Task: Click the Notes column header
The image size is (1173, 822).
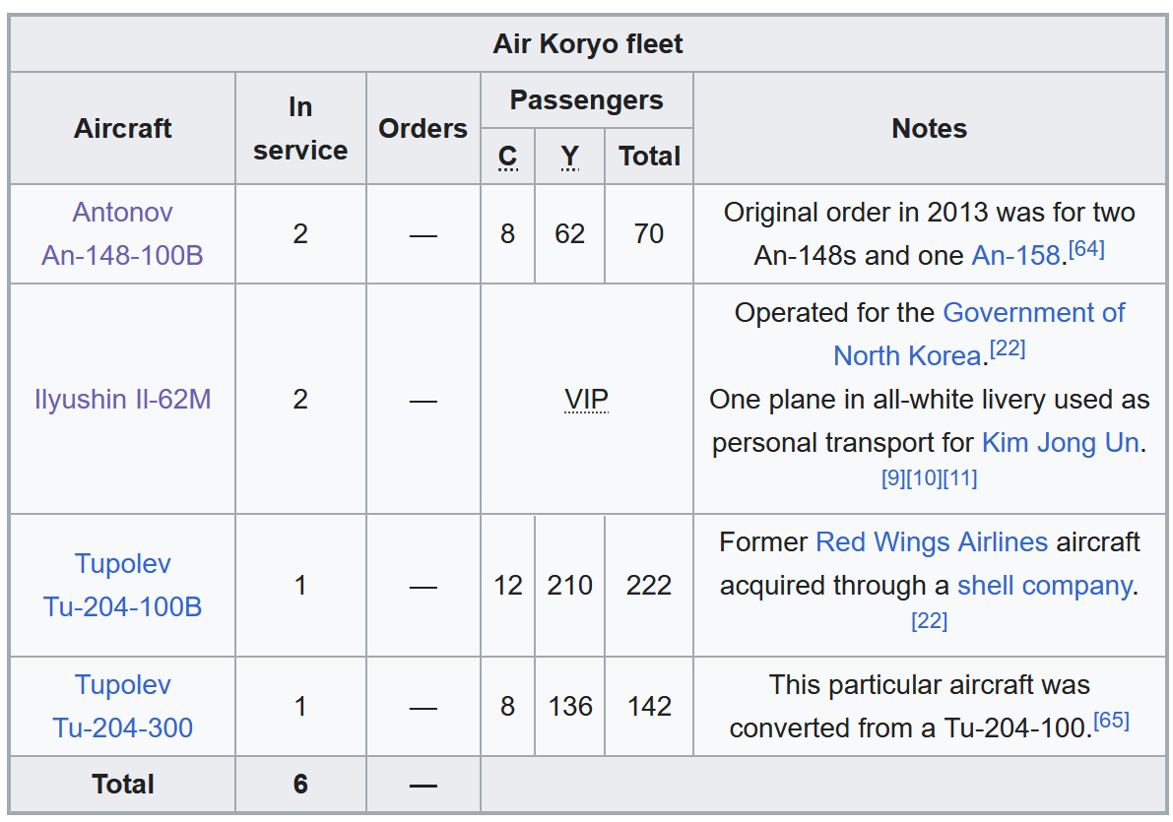Action: click(x=929, y=129)
